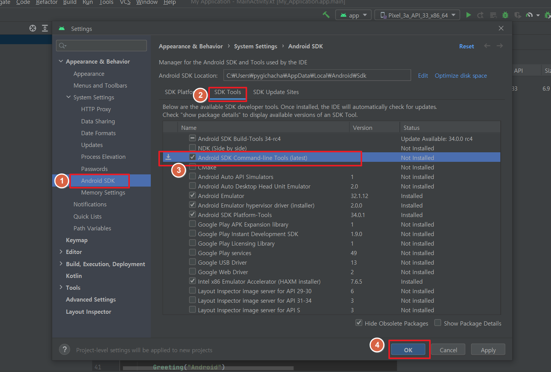Open the Pixel_3a_API_33_x86_64 device dropdown
The image size is (551, 372).
(x=417, y=15)
